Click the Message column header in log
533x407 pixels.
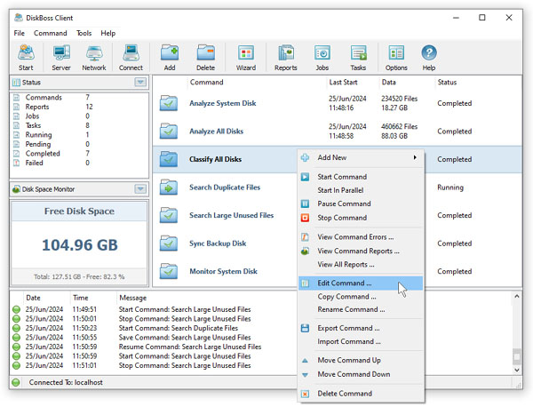(x=133, y=298)
